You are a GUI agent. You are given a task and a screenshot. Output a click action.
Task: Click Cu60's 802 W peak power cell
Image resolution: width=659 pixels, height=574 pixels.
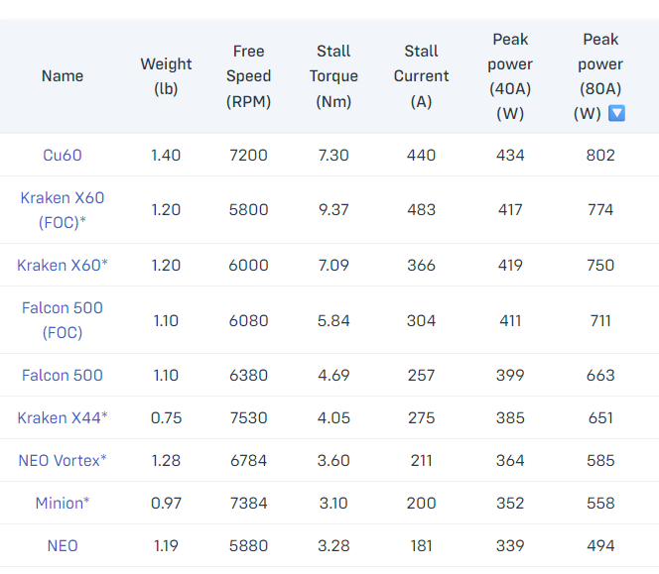click(x=599, y=156)
